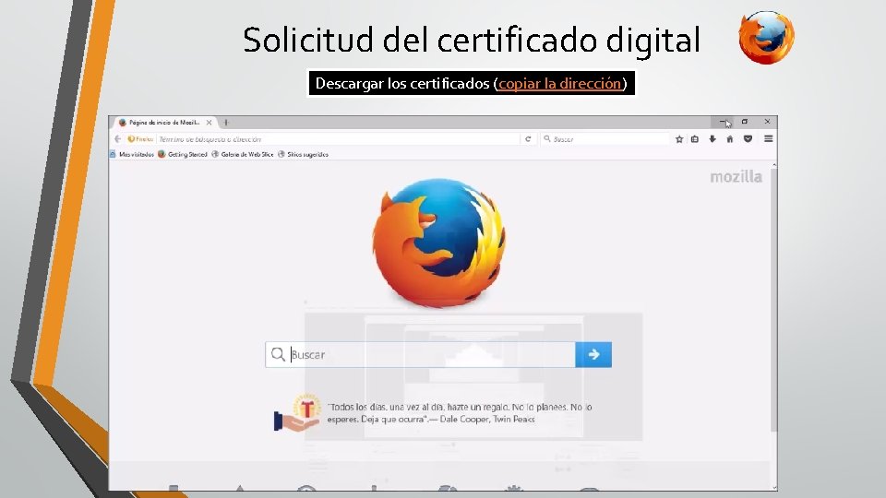
Task: Select the Página de inicio de Mozilla tab
Action: (x=164, y=122)
